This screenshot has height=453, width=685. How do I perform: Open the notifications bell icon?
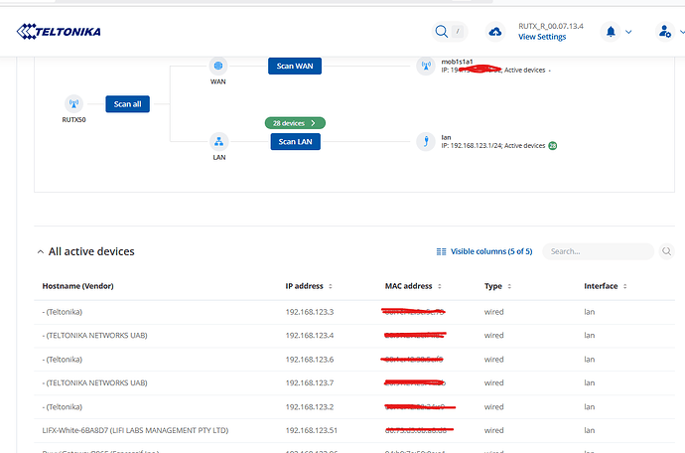coord(611,32)
